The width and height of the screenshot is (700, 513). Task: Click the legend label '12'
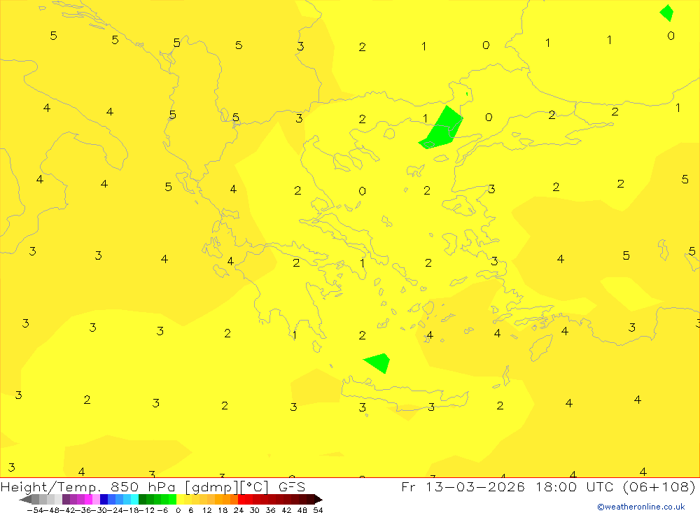click(206, 510)
